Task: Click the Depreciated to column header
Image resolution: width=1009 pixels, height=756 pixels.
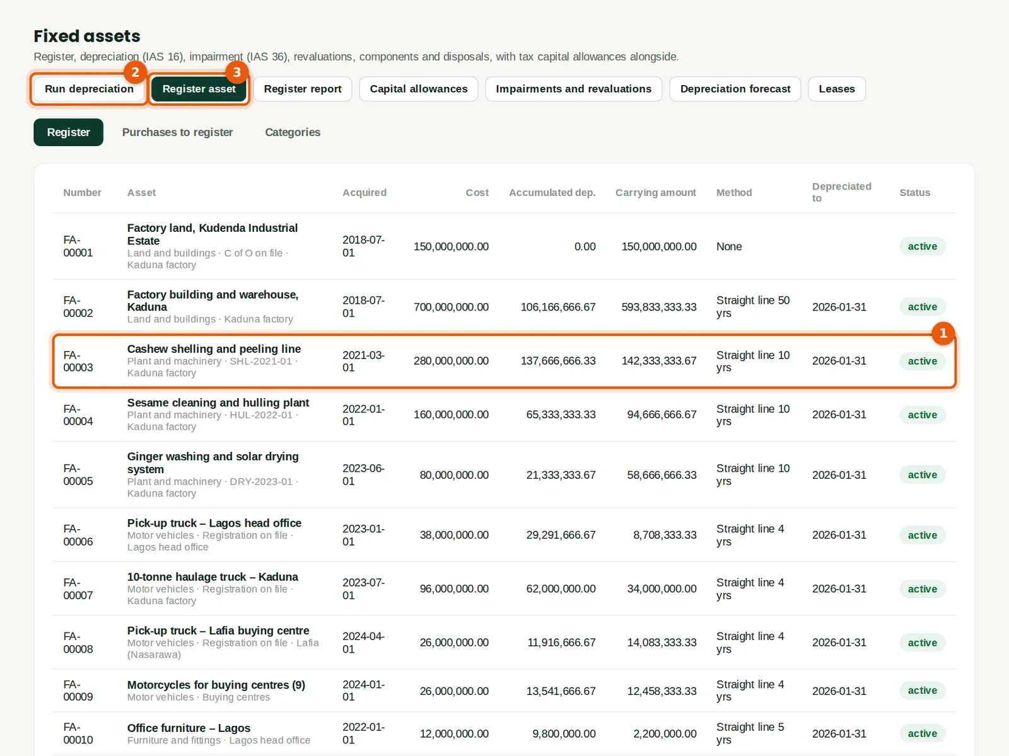Action: [x=842, y=192]
